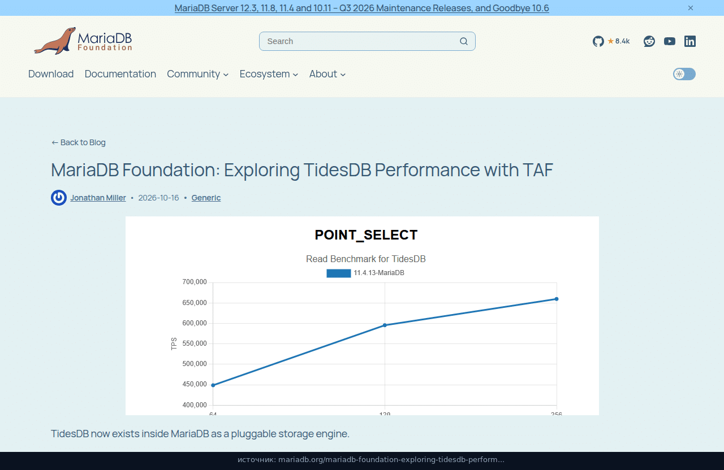Visit the MariaDB Reddit page
Image resolution: width=724 pixels, height=470 pixels.
click(649, 41)
